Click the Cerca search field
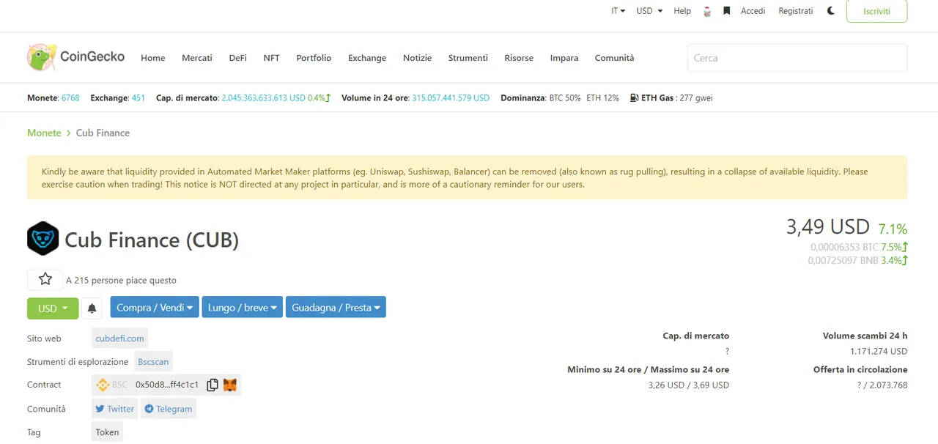The width and height of the screenshot is (938, 444). pos(797,58)
